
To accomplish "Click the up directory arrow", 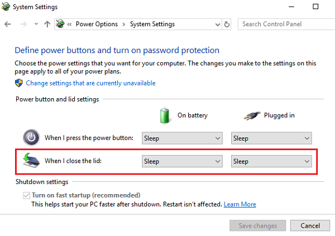I will (47, 24).
